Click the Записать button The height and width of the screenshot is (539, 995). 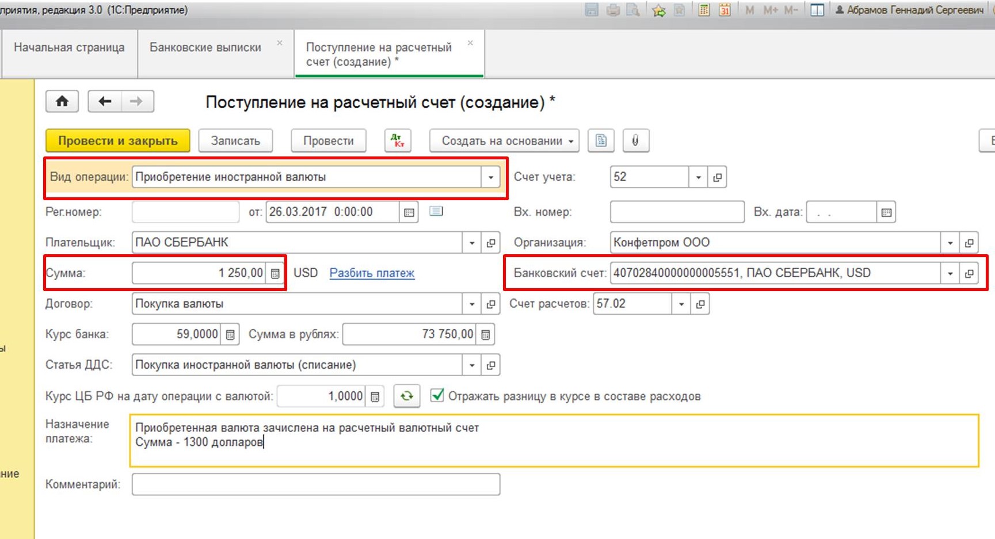235,141
